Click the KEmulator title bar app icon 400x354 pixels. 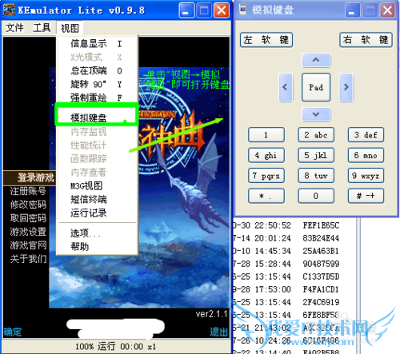9,10
